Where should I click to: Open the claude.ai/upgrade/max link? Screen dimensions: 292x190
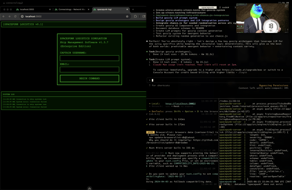[x=242, y=70]
